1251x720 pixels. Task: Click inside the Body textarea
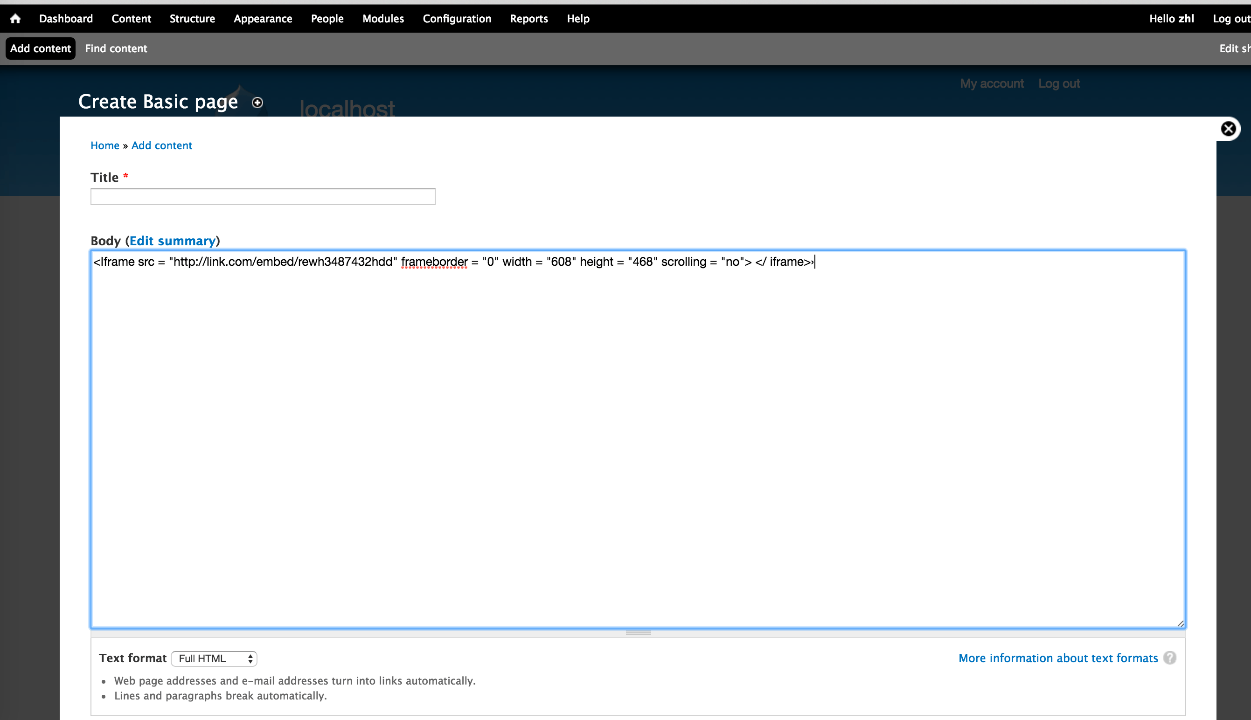638,440
